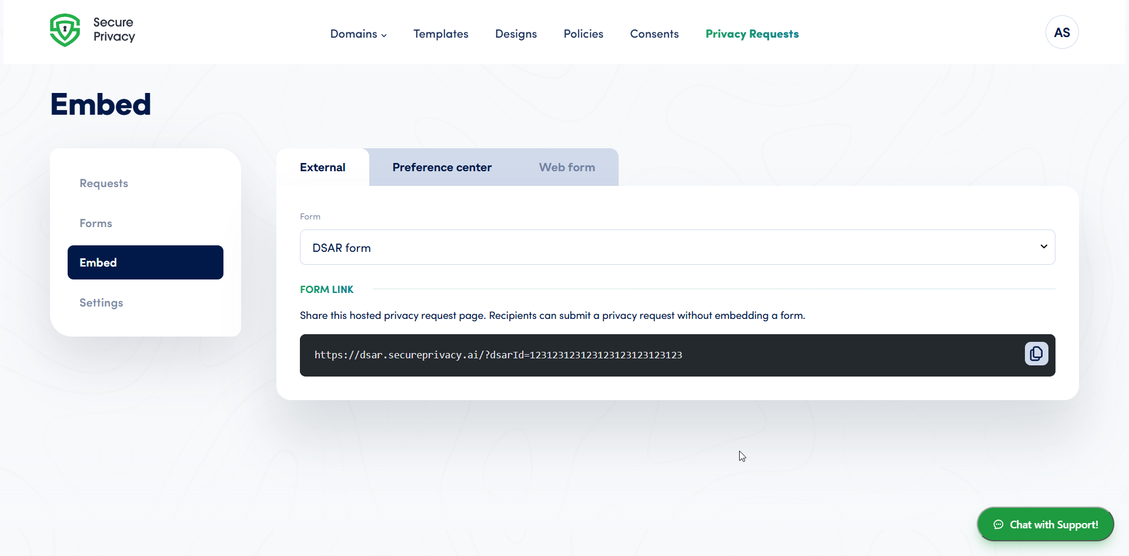Click the Secure Privacy shield logo
The width and height of the screenshot is (1129, 556).
65,30
